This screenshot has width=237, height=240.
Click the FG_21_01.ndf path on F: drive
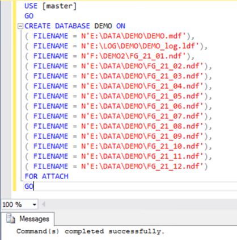(134, 56)
